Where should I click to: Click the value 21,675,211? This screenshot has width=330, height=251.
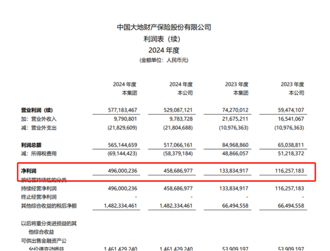tap(235, 119)
